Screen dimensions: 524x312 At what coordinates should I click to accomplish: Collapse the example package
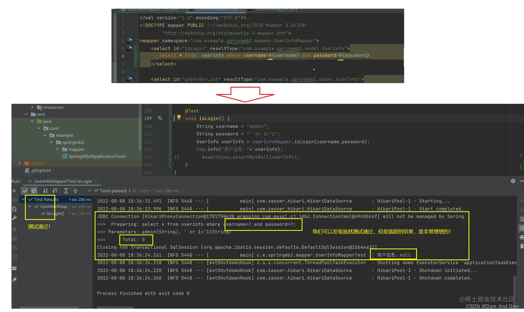(x=45, y=135)
